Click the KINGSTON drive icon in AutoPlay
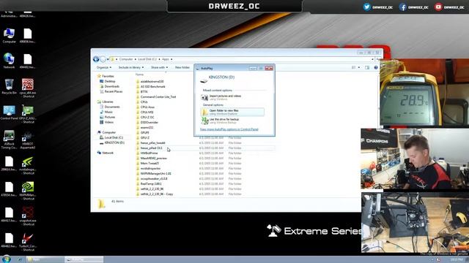469x263 pixels. 204,80
